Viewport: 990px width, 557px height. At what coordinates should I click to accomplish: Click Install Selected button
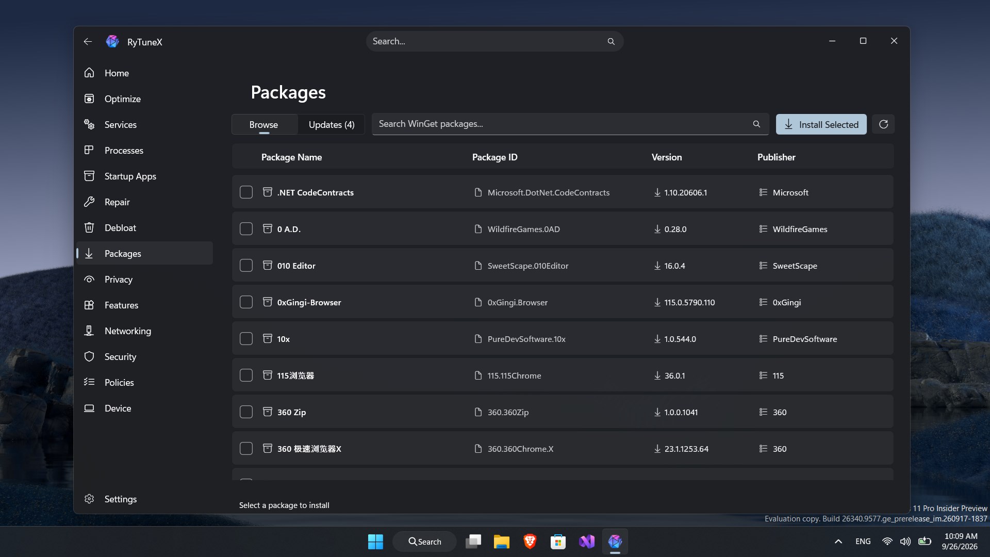[x=821, y=124]
